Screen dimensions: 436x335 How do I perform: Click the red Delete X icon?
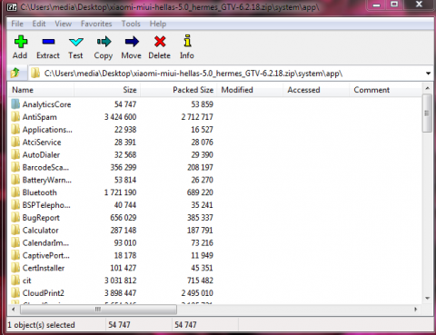point(160,42)
